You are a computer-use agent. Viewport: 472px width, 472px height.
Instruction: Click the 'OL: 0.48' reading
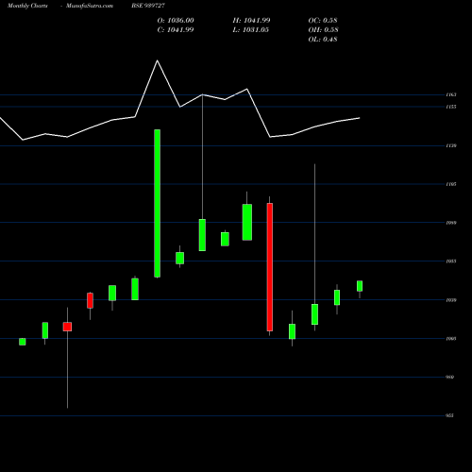pyautogui.click(x=323, y=40)
